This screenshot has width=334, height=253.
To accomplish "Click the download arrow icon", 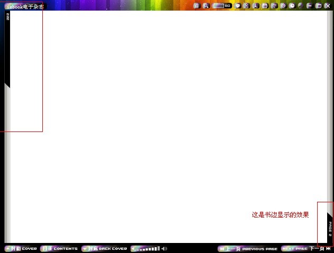I will (x=256, y=6).
